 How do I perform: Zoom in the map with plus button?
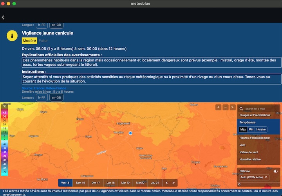218,107
